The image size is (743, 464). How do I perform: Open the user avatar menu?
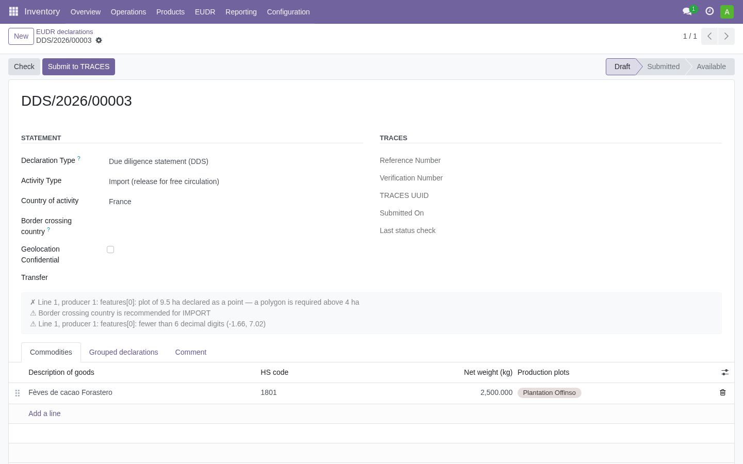[727, 12]
